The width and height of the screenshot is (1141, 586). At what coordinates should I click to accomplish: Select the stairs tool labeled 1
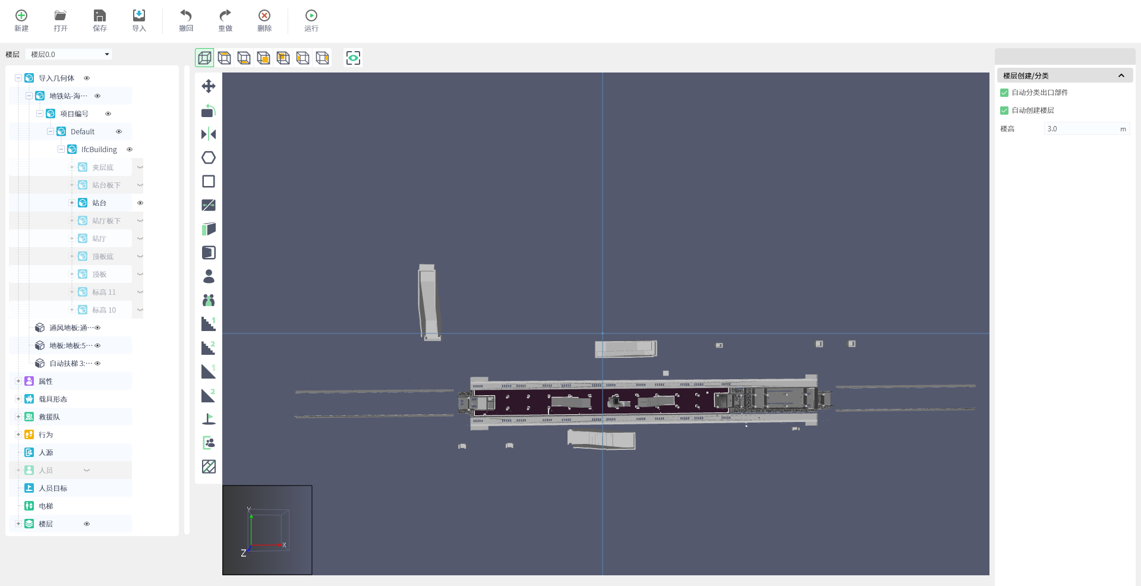pos(209,324)
